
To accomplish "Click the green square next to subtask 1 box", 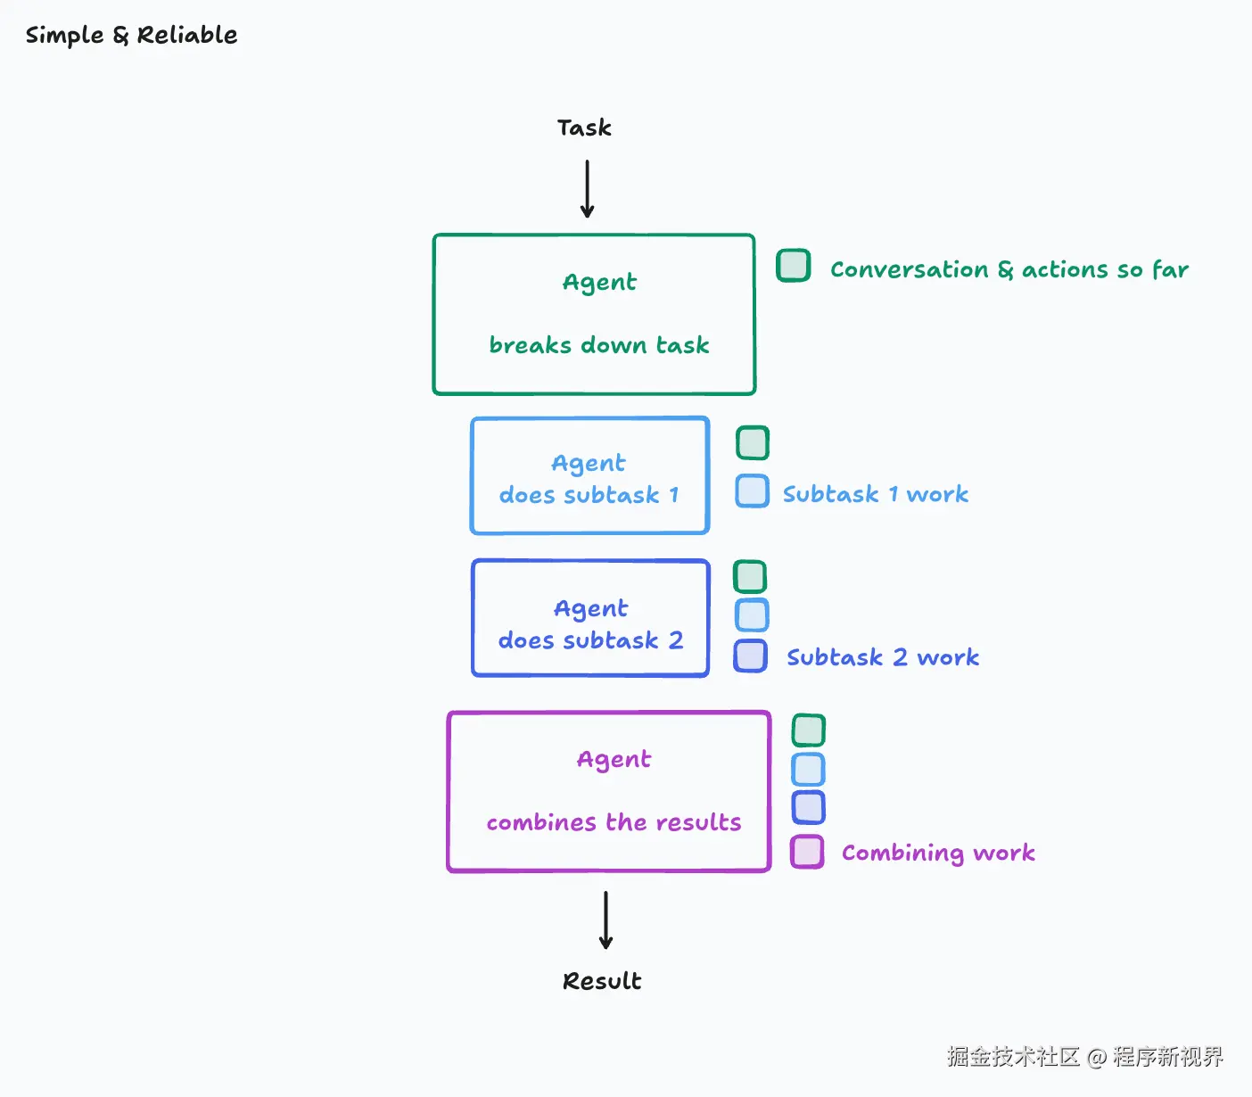I will tap(753, 443).
